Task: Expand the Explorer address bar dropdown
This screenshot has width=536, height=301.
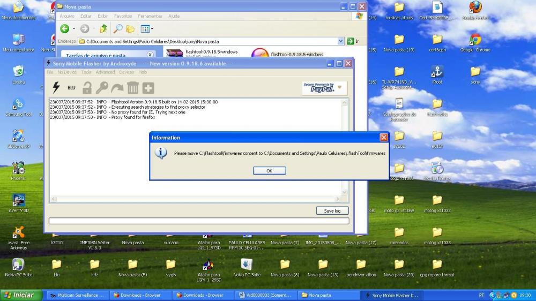Action: (341, 41)
